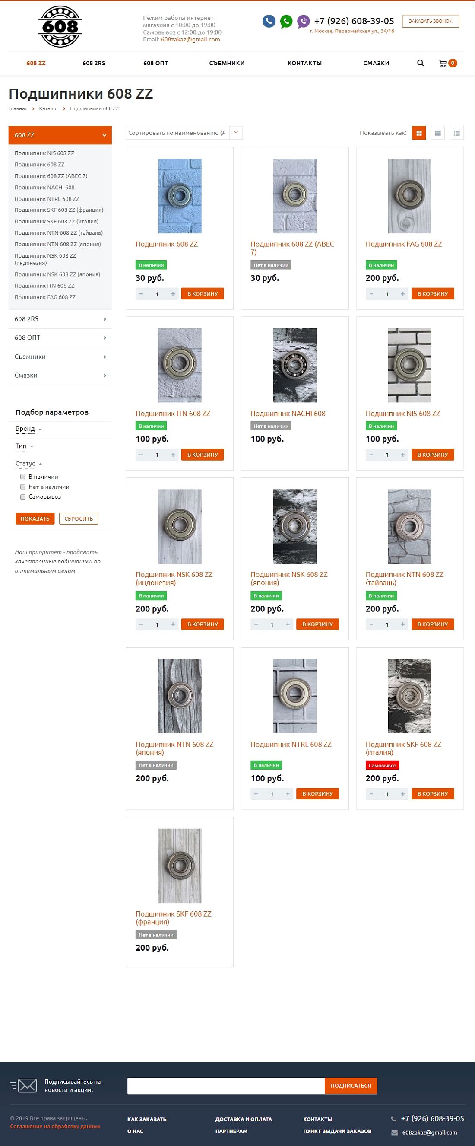Open the sort by name dropdown
The width and height of the screenshot is (475, 1146).
184,133
